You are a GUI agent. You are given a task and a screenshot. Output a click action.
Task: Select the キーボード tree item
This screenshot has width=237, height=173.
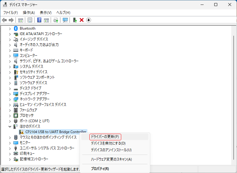click(26, 50)
